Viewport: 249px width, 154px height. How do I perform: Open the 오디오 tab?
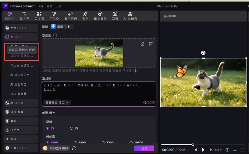click(54, 16)
